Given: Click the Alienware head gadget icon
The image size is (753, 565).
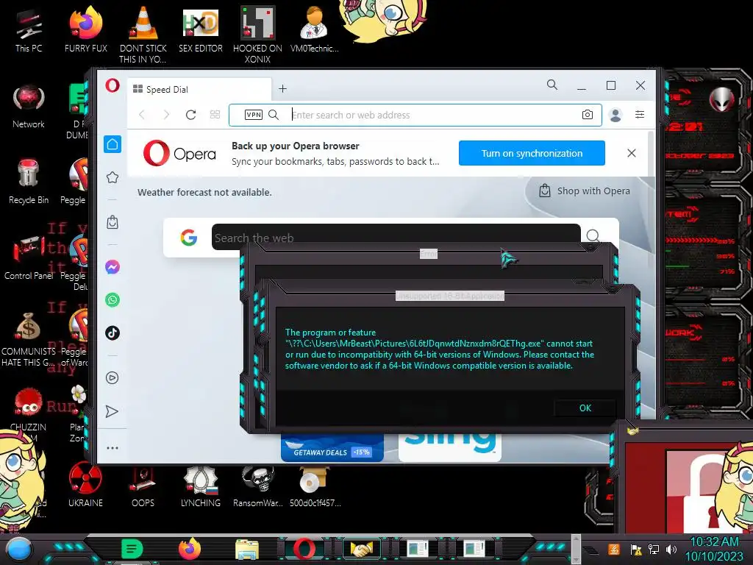Looking at the screenshot, I should (x=722, y=100).
